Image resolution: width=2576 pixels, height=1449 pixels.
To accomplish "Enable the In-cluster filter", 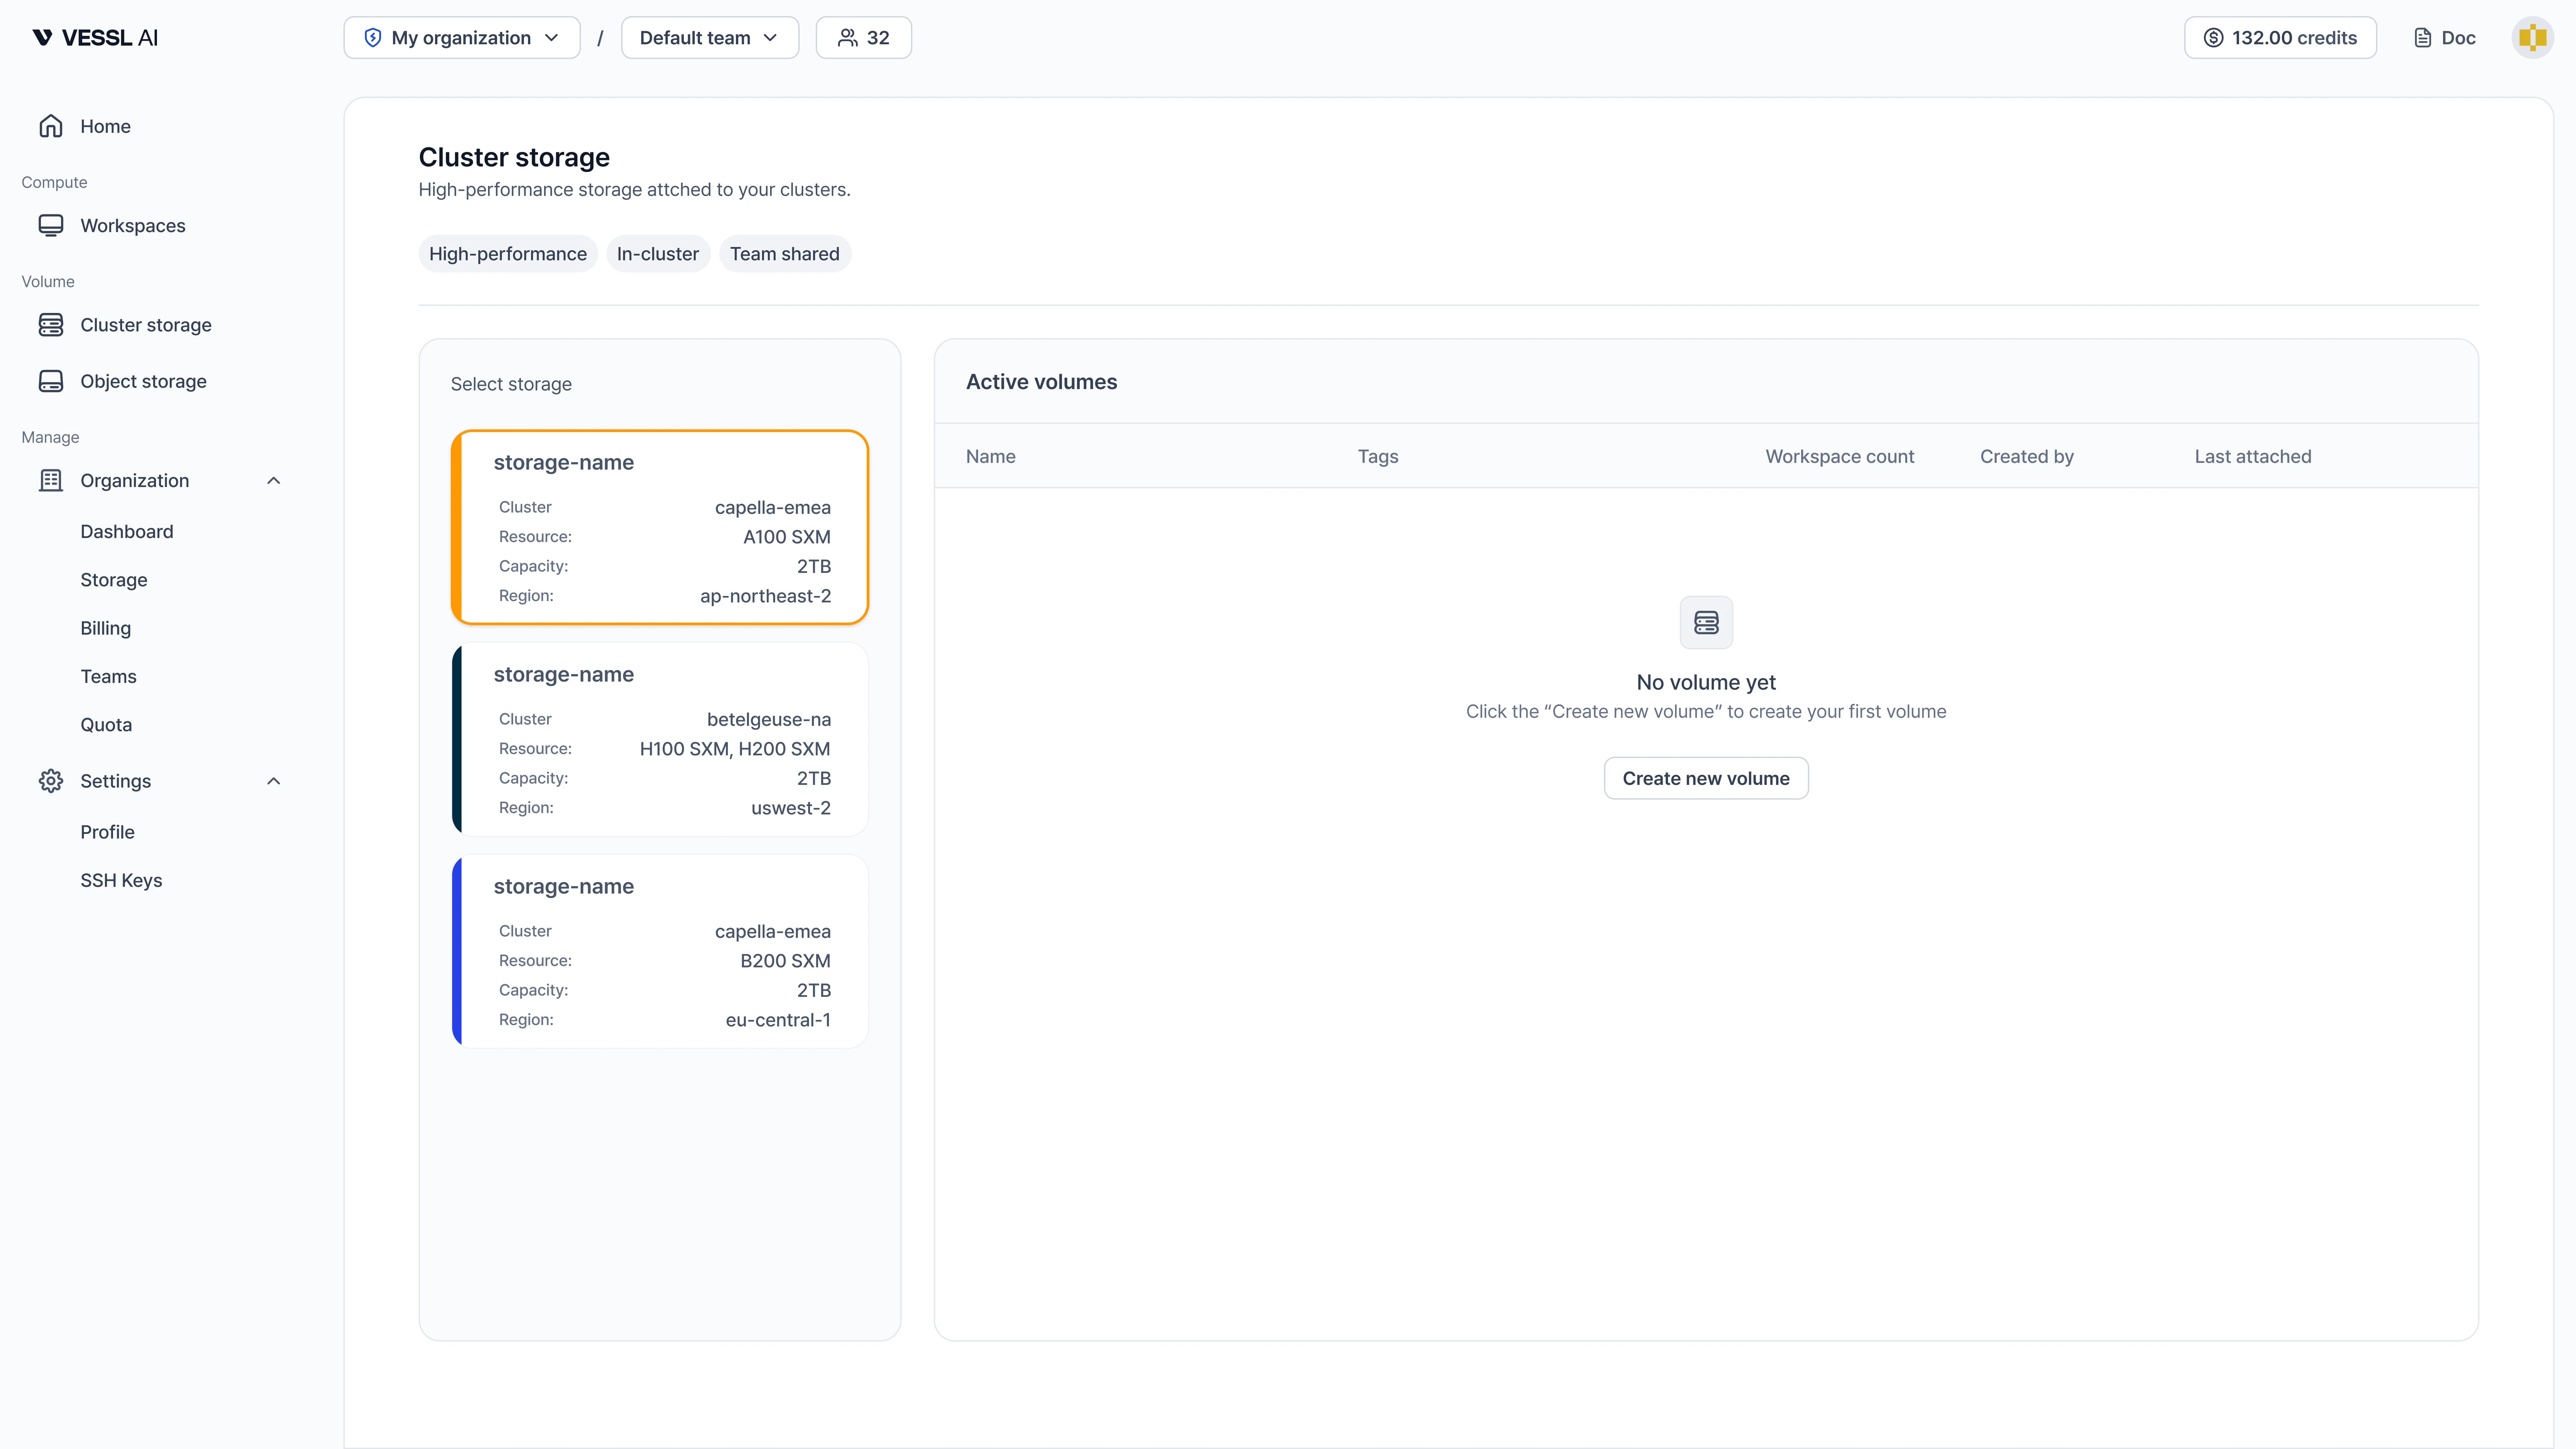I will [657, 253].
